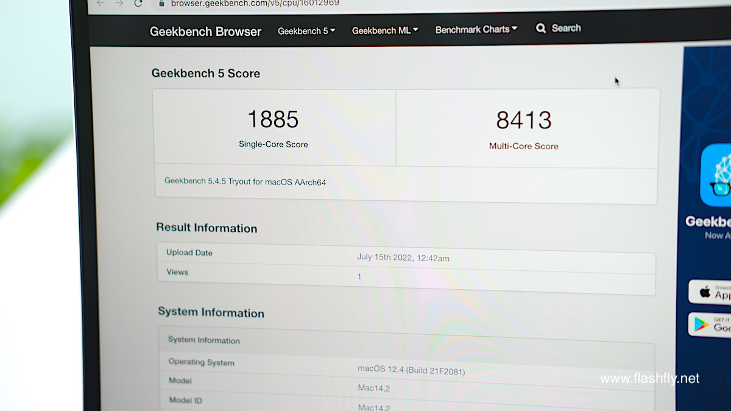Open the Apple App Store badge
The height and width of the screenshot is (411, 731).
click(710, 292)
